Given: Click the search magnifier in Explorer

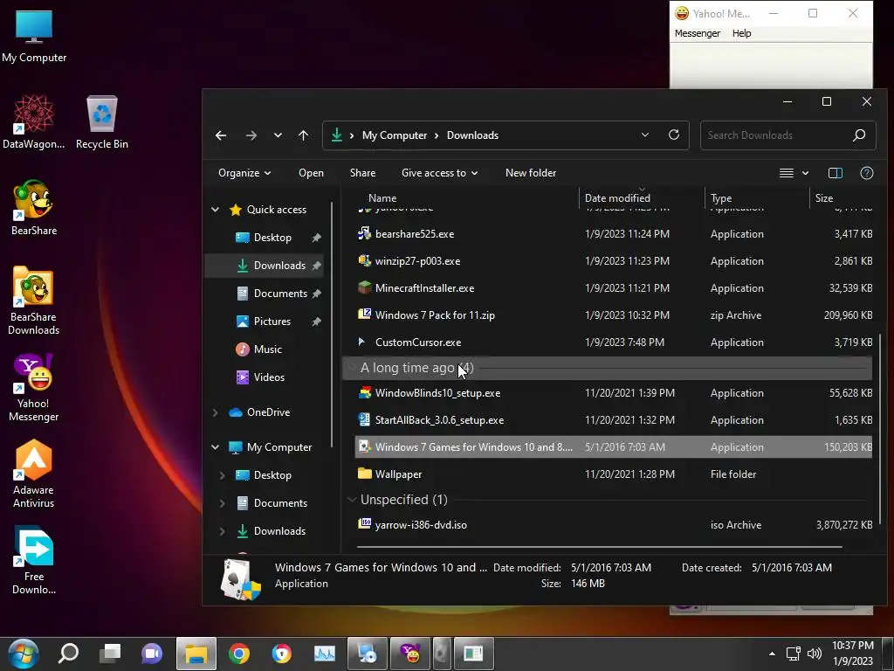Looking at the screenshot, I should 859,135.
